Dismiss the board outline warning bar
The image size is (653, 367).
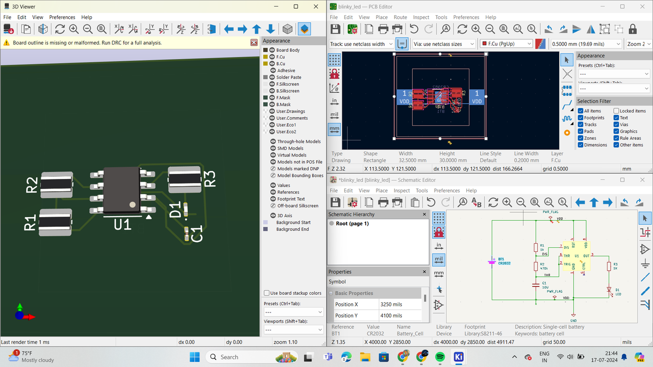click(254, 43)
